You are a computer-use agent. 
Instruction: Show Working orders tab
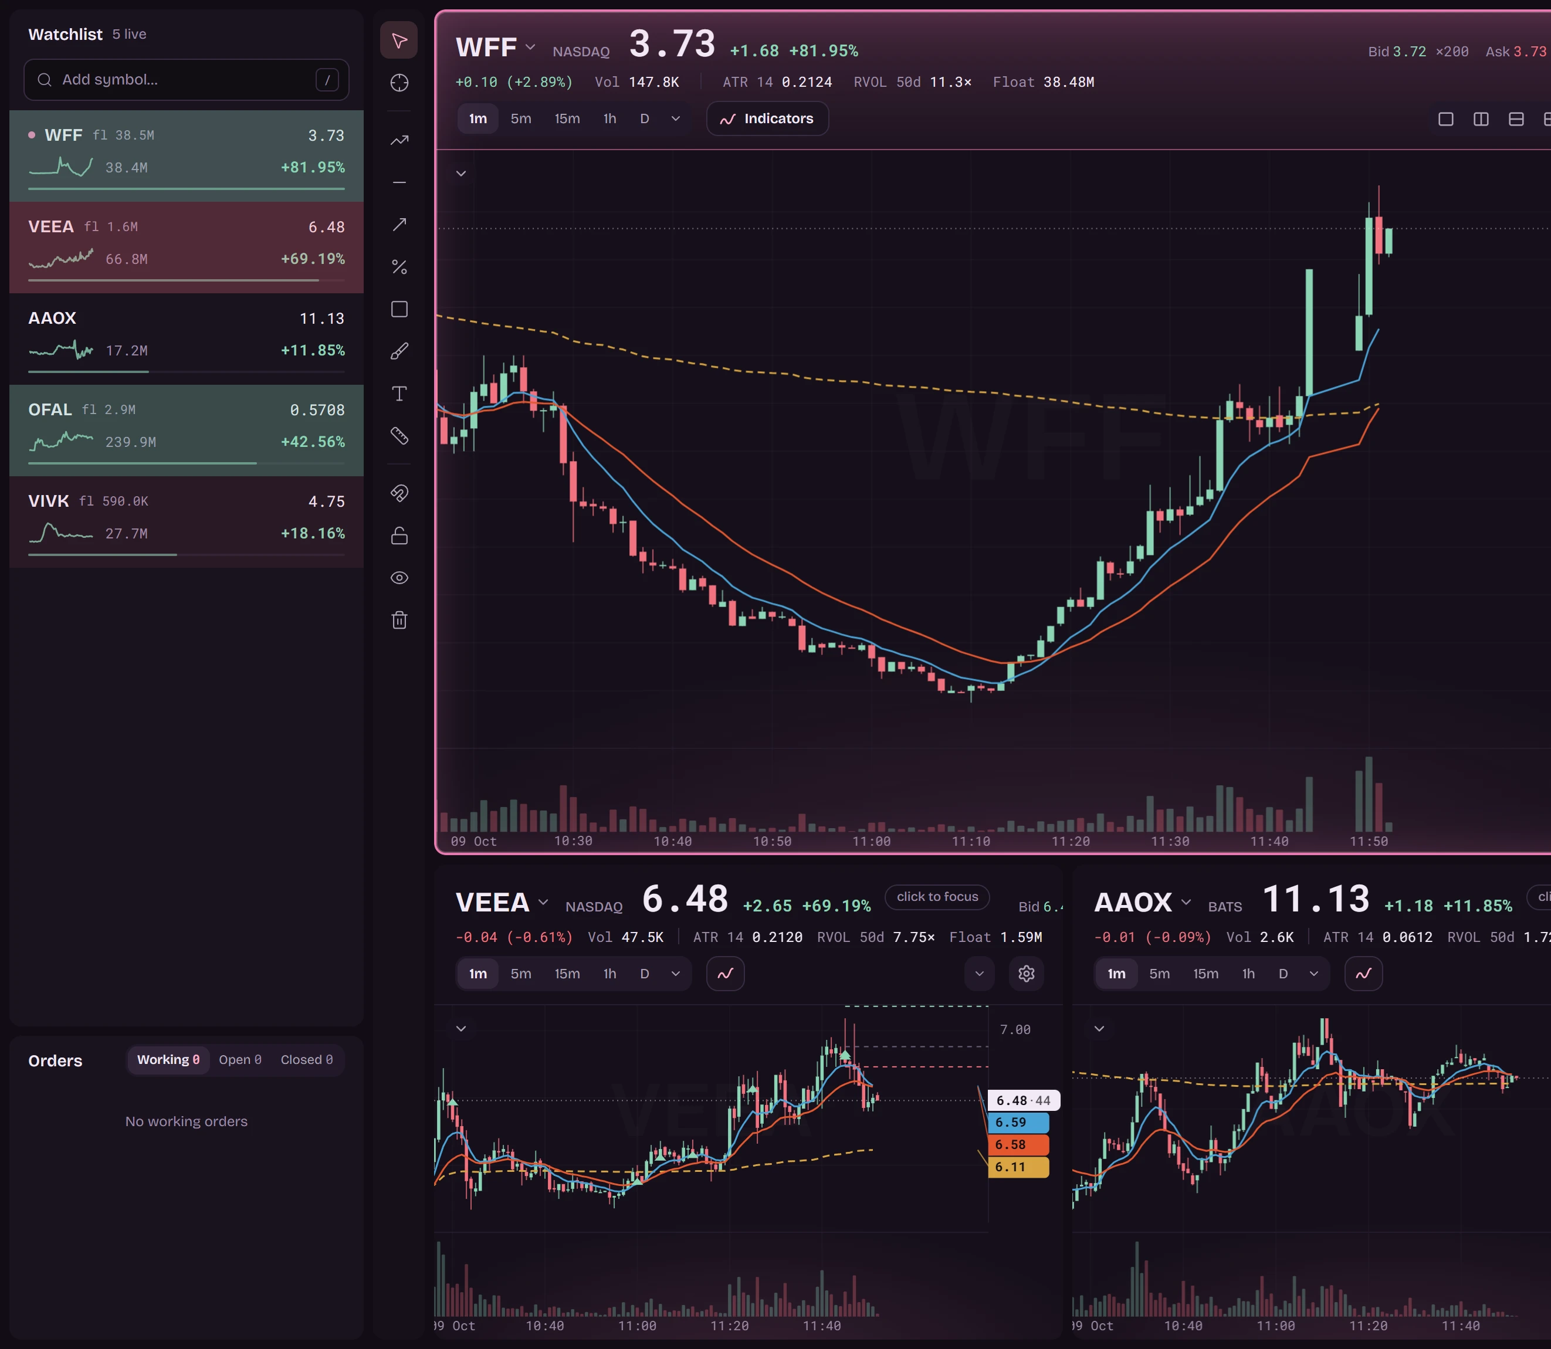[x=169, y=1059]
